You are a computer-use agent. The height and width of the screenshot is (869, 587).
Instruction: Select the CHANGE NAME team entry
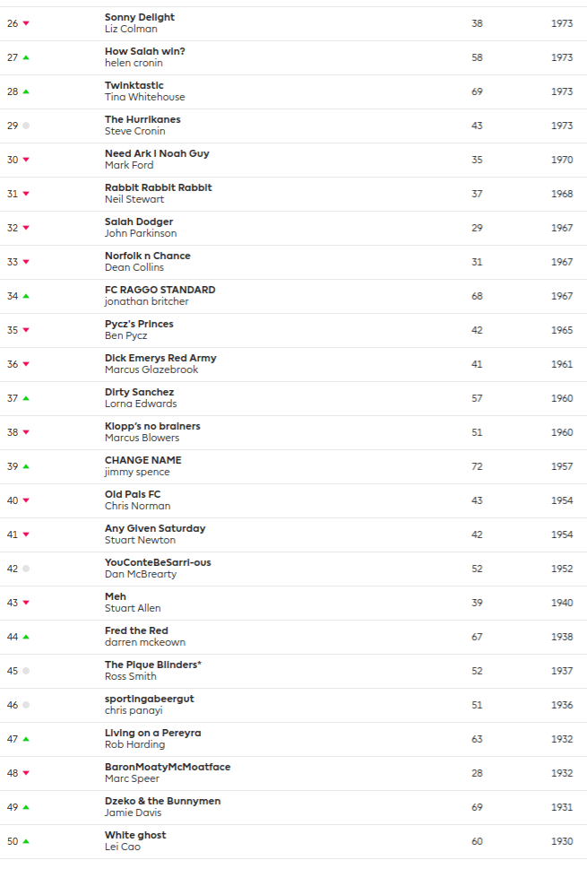142,460
